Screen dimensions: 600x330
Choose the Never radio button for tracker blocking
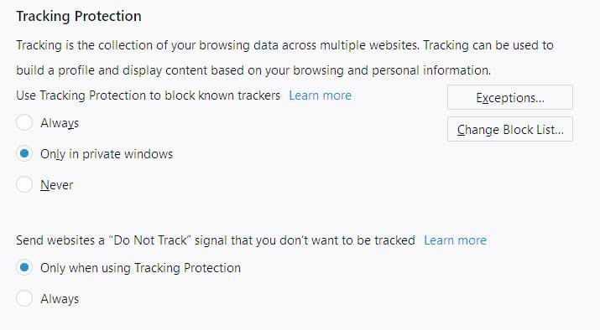pos(24,185)
